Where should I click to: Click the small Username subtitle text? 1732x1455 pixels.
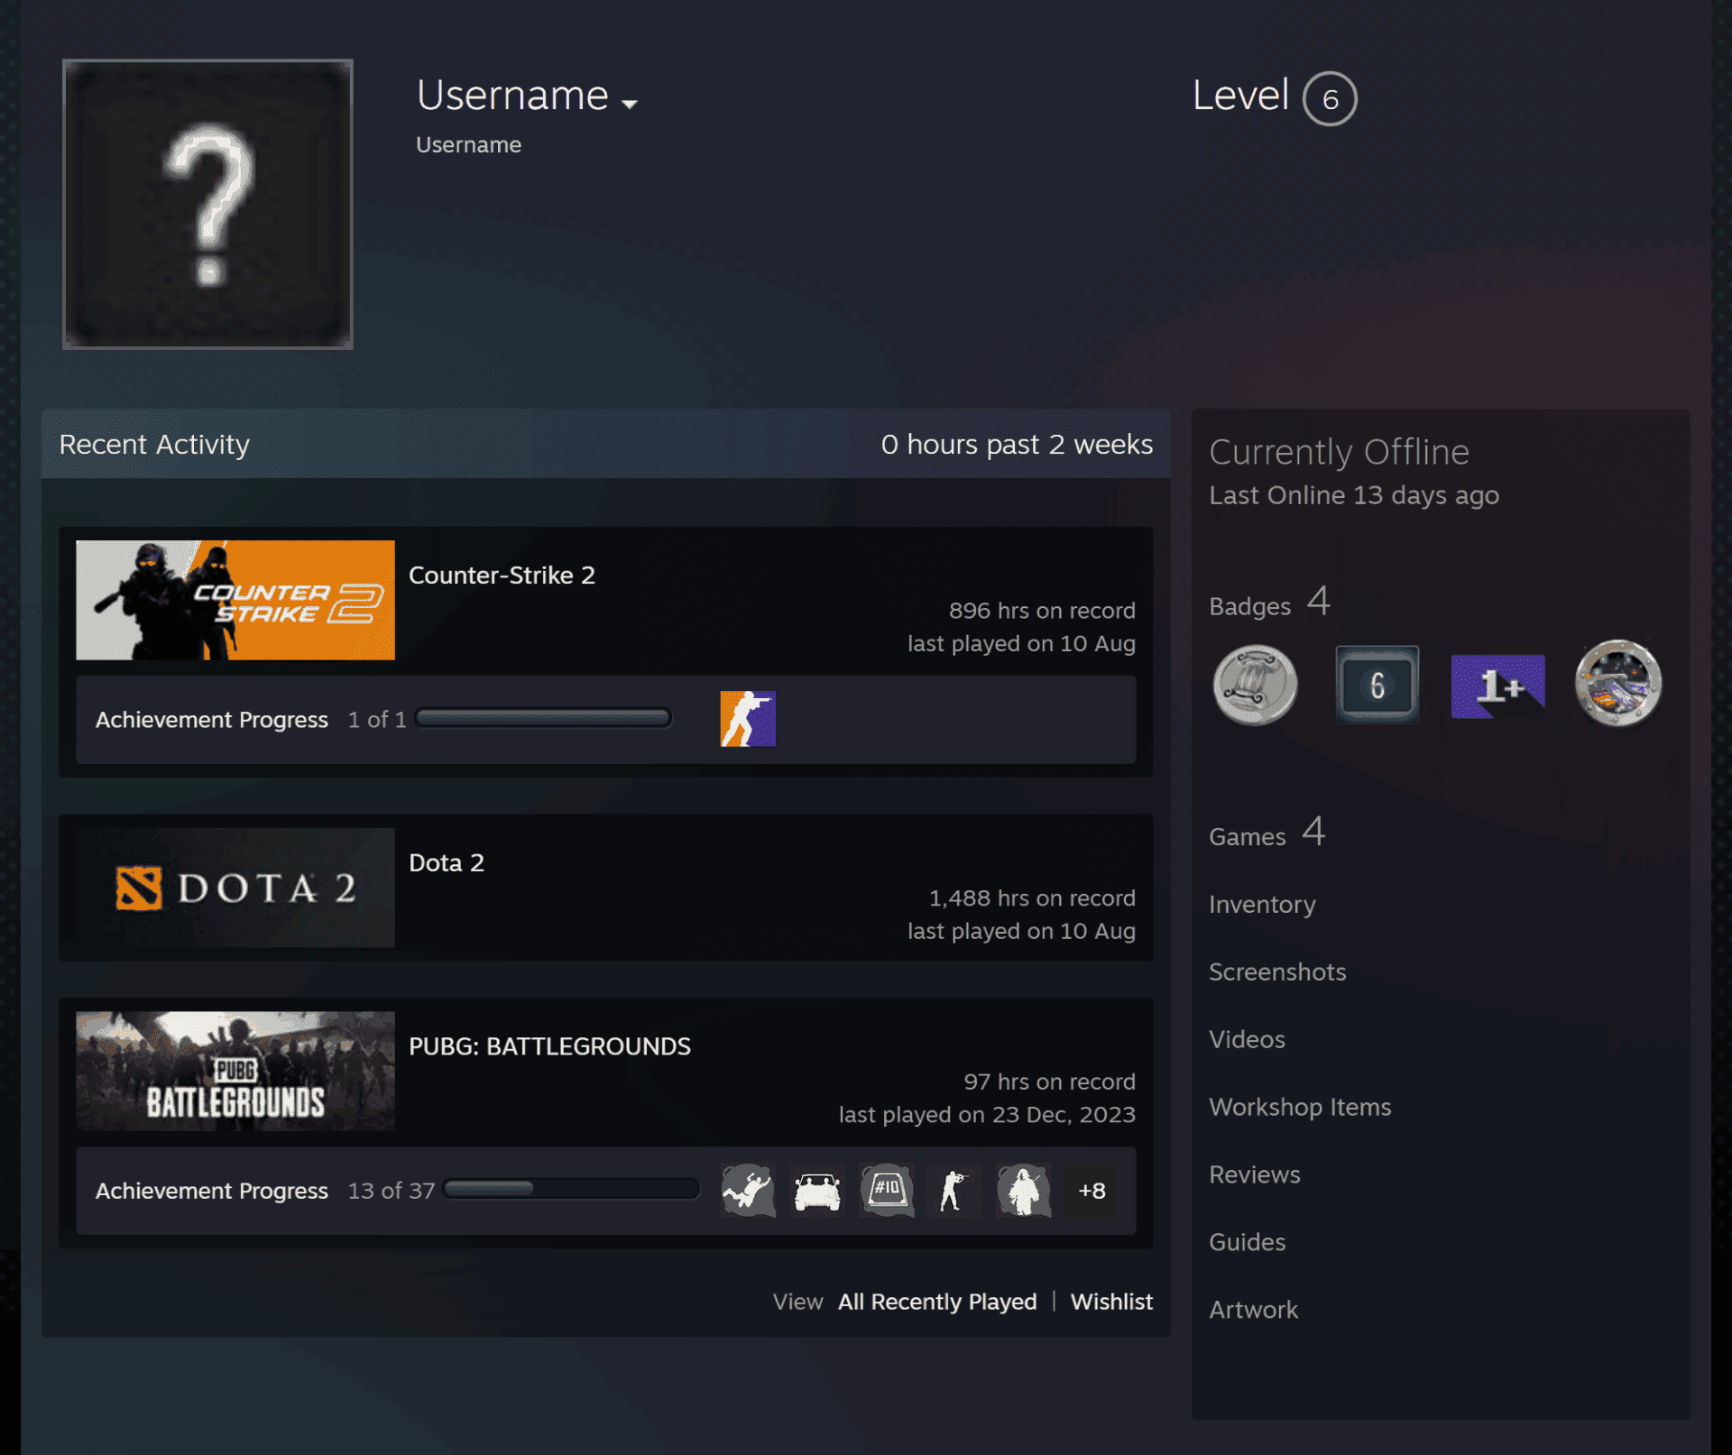point(468,144)
